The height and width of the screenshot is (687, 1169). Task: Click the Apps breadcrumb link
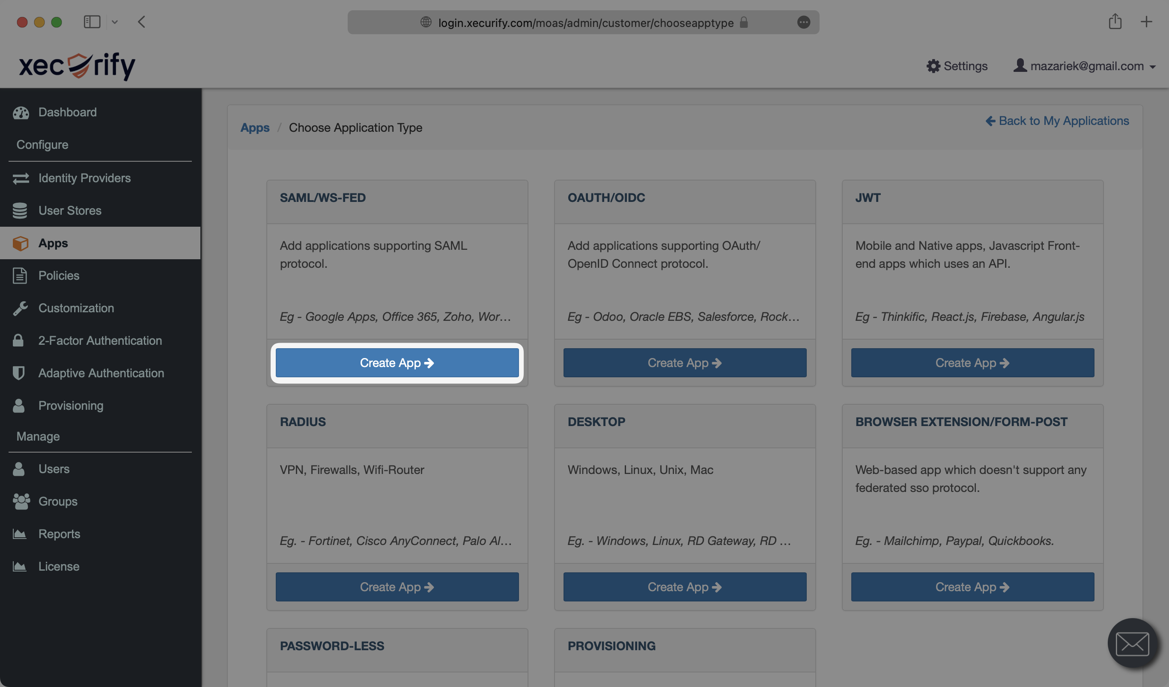pos(255,128)
